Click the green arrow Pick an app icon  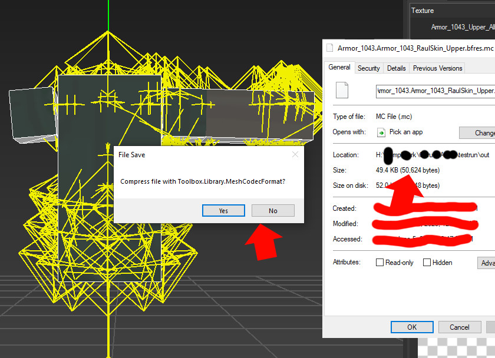coord(381,132)
